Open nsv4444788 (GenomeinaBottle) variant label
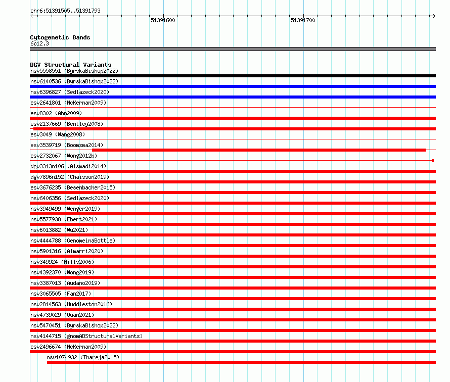 click(73, 241)
